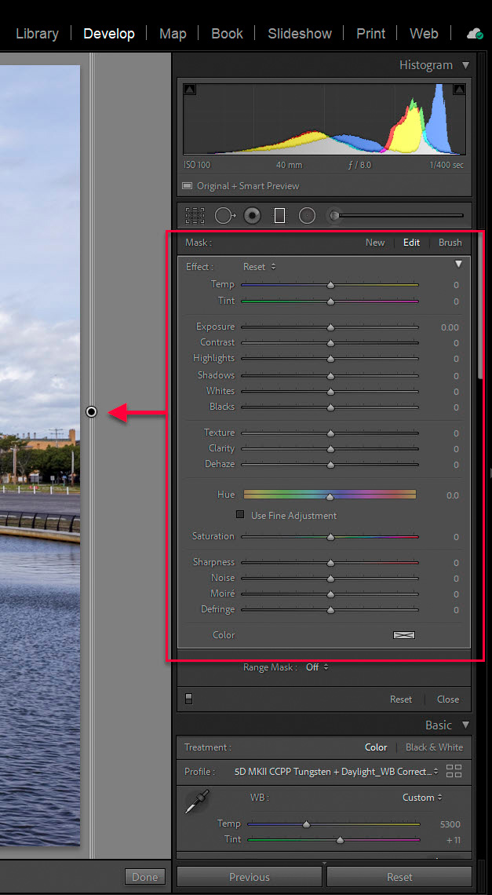The image size is (492, 895).
Task: Click the Dehaze slider handle
Action: [x=330, y=465]
